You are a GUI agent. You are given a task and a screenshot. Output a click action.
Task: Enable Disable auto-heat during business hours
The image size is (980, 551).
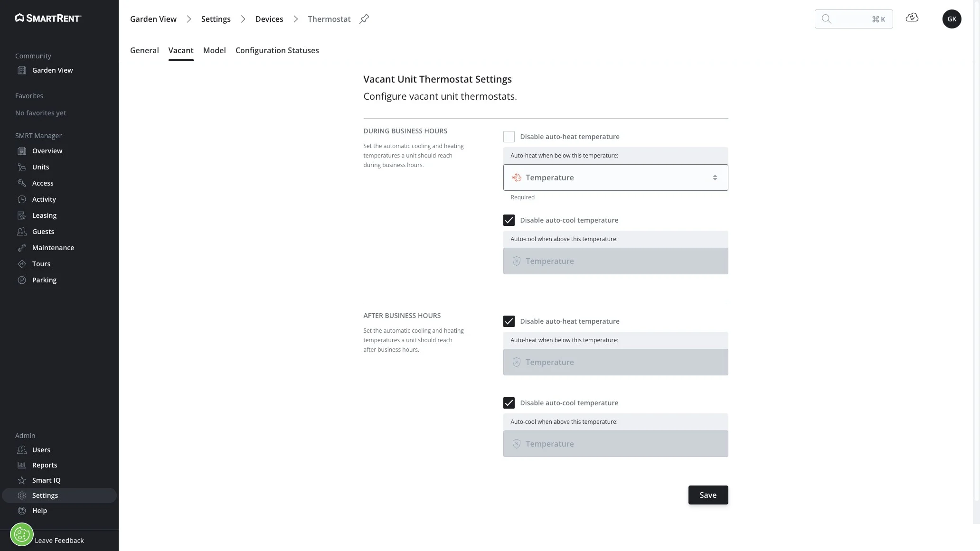tap(509, 137)
